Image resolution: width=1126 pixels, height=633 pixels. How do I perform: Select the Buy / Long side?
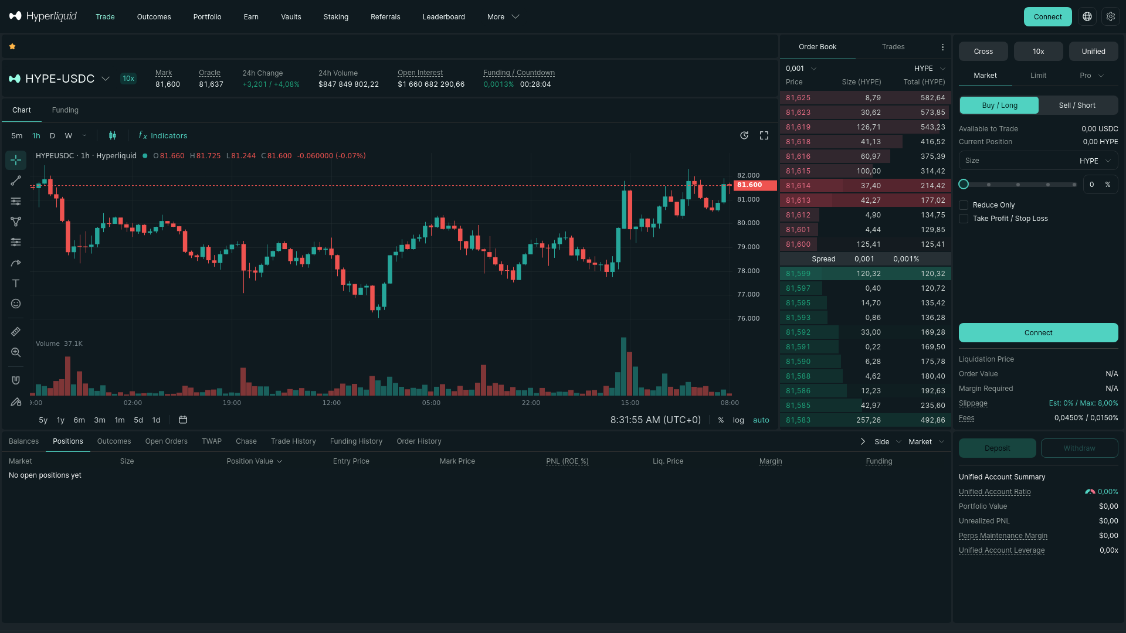tap(999, 105)
